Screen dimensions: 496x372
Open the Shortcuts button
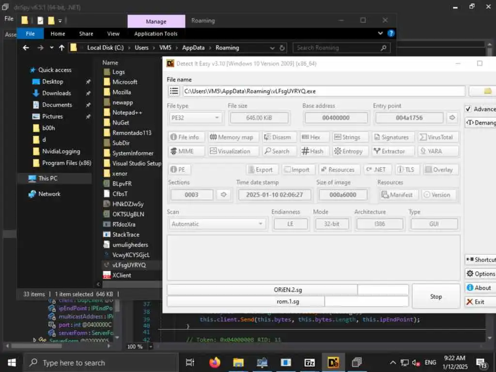point(481,260)
